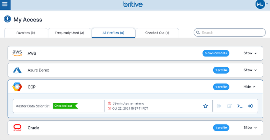Expand the Azure Demo section with Show
Image resolution: width=270 pixels, height=140 pixels.
coord(250,70)
